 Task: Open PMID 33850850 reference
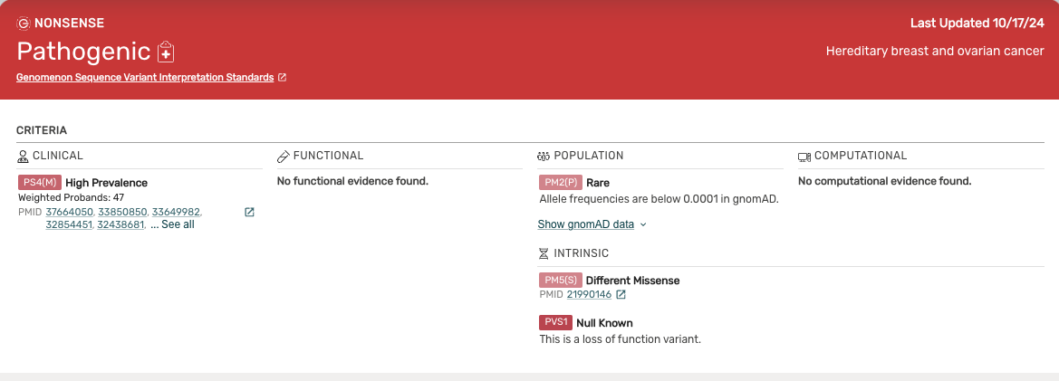[122, 212]
